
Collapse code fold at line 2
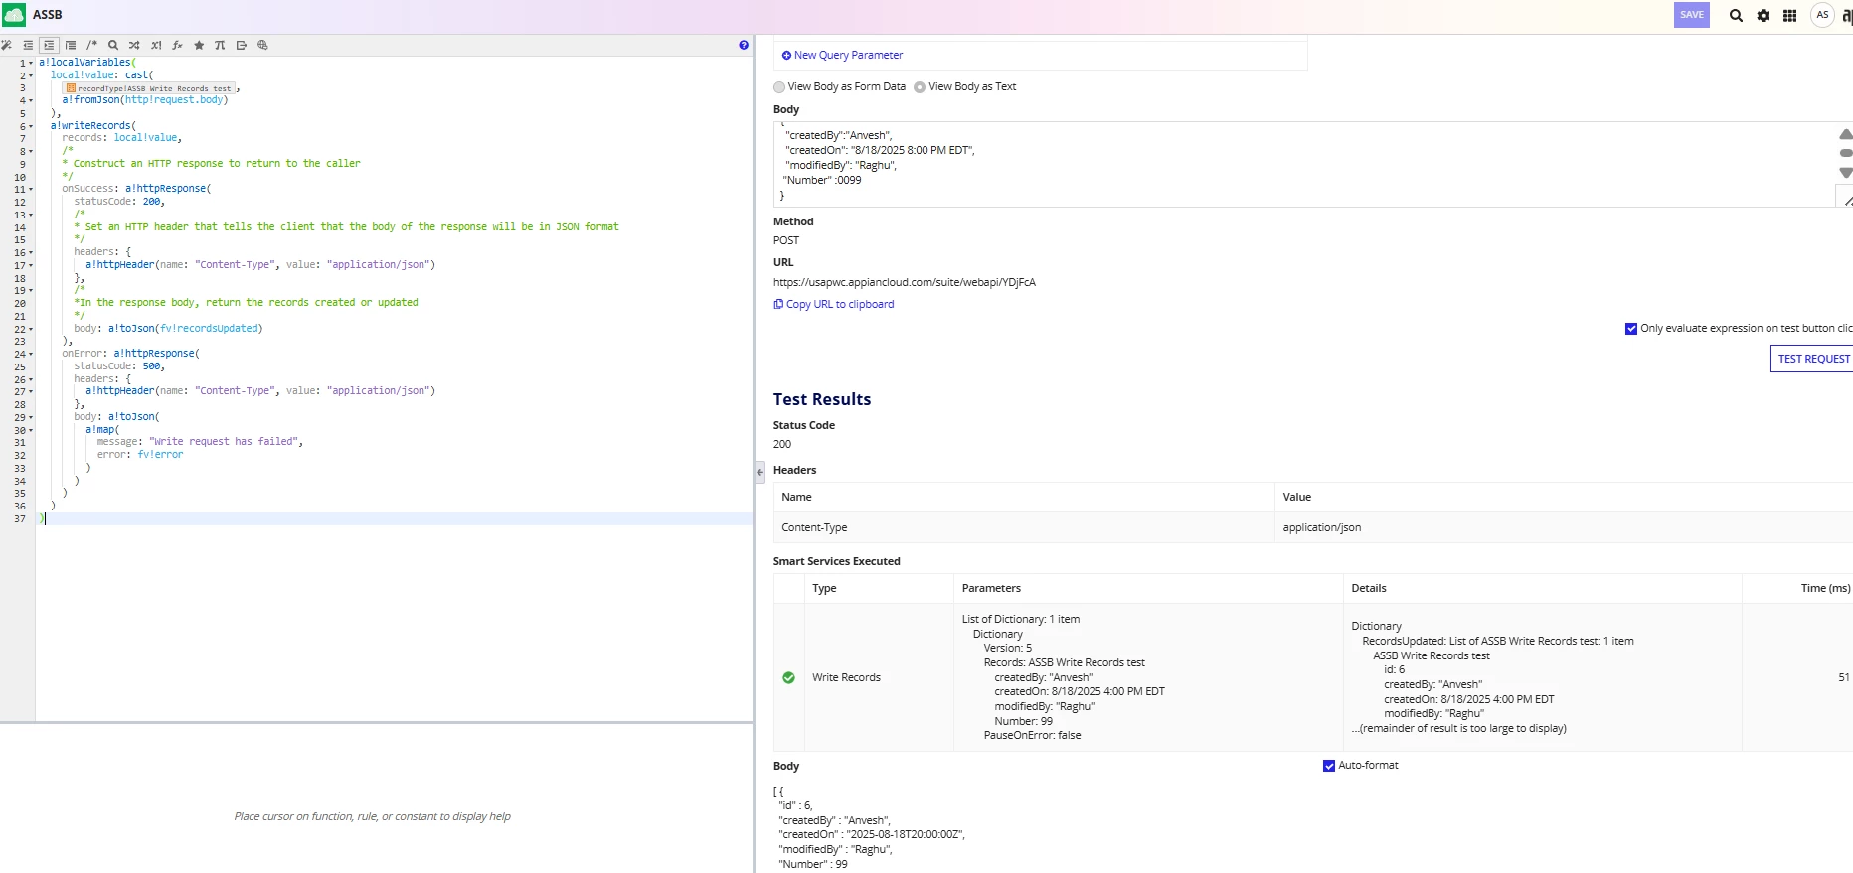pos(31,75)
